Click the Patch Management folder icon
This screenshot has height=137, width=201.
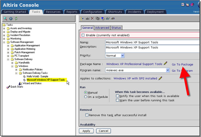coord(12,52)
